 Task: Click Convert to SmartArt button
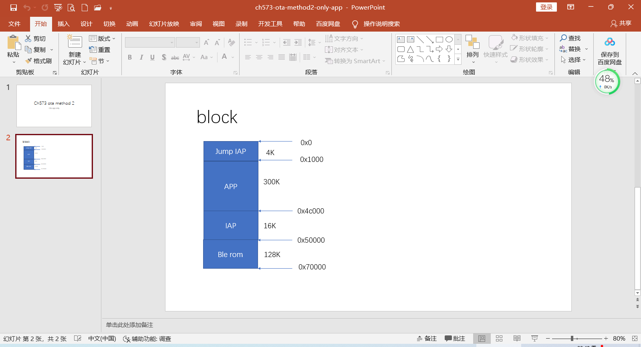click(x=355, y=61)
